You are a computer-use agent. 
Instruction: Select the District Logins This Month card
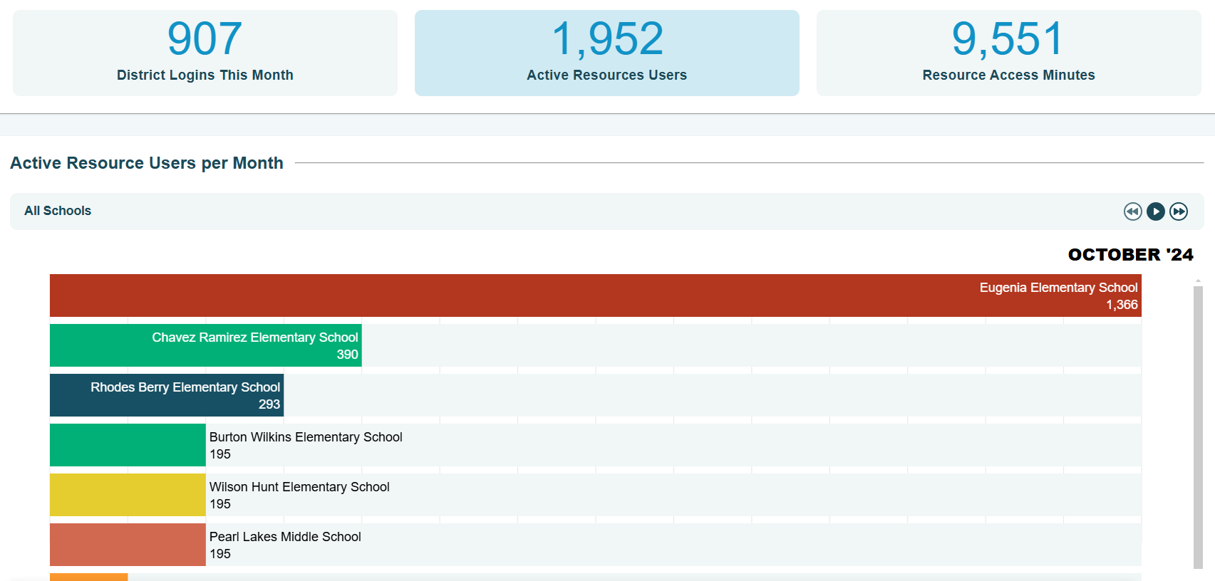point(205,53)
